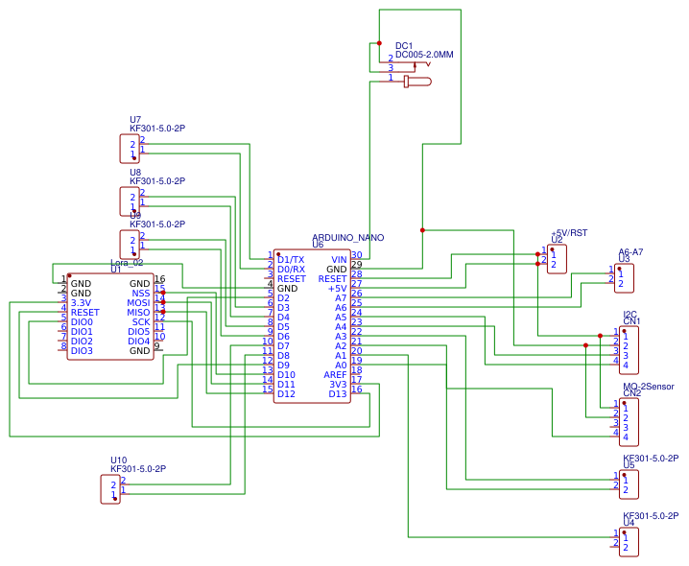Click the A7 pin label
This screenshot has width=689, height=566.
(x=341, y=298)
